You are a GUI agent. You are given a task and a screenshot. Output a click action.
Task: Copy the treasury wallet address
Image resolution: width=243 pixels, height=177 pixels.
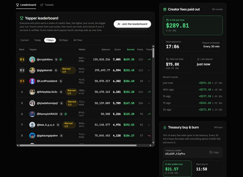(x=214, y=152)
